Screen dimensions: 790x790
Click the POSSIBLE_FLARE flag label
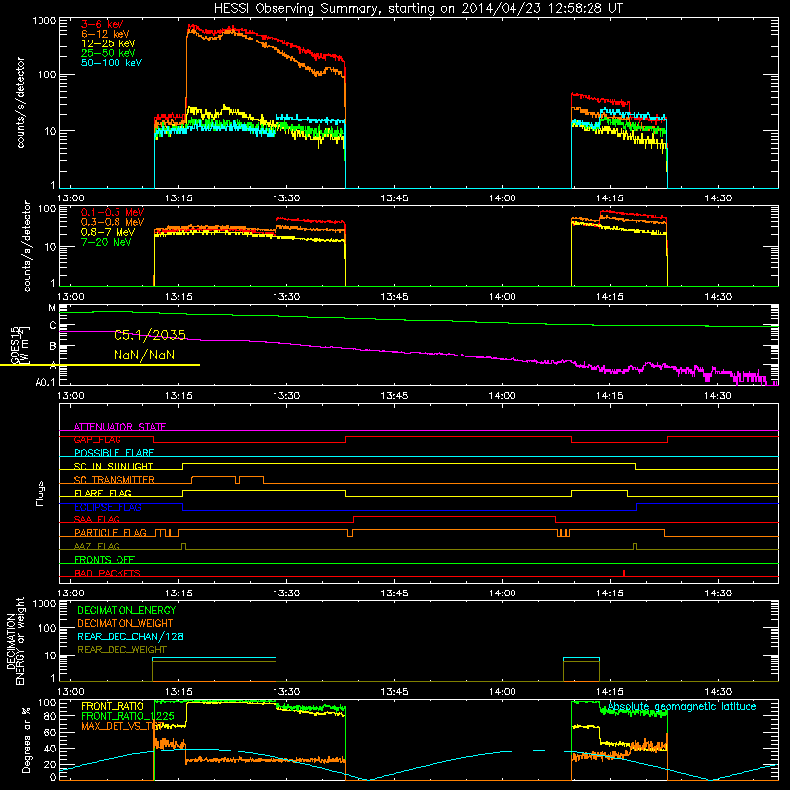[114, 453]
